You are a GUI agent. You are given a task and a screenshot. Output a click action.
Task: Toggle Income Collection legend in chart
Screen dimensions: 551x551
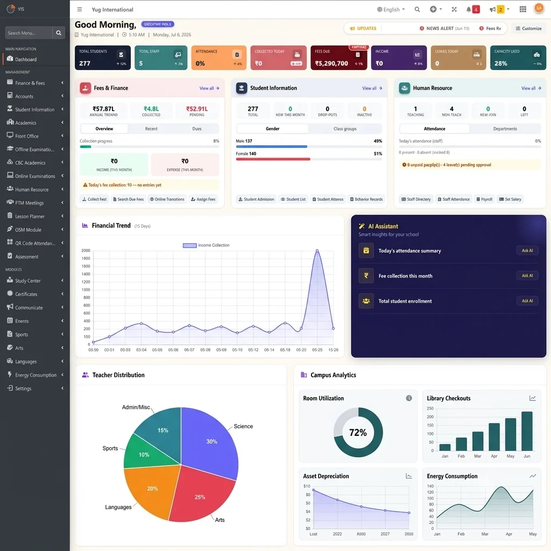pyautogui.click(x=206, y=245)
